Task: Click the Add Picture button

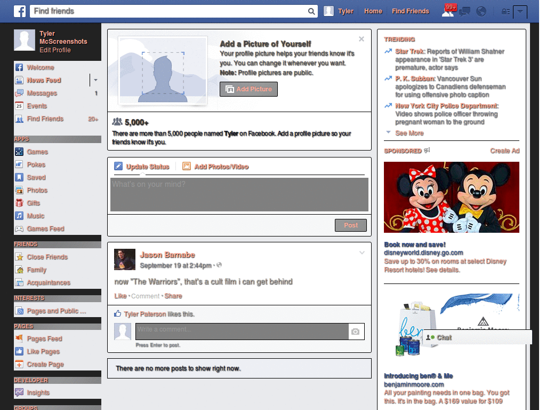Action: 248,89
